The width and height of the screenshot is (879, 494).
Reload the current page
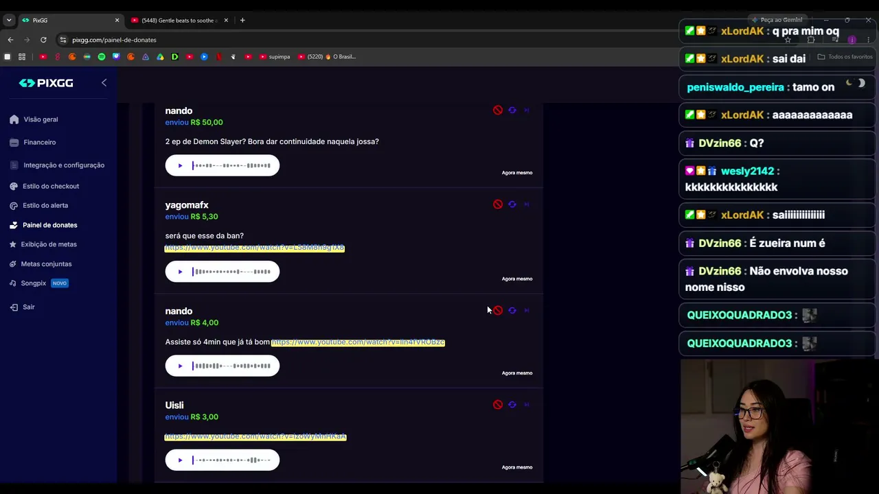(43, 40)
